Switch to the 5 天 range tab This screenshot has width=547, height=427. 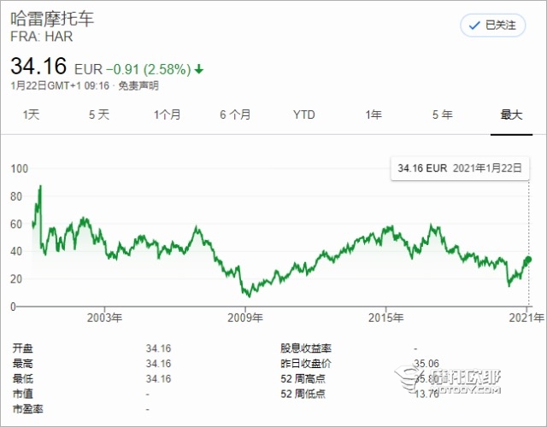(x=99, y=114)
